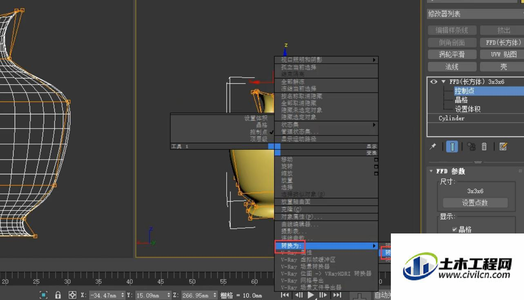The height and width of the screenshot is (300, 524).
Task: Choose 顶层级 in tools quad
Action: (222, 139)
